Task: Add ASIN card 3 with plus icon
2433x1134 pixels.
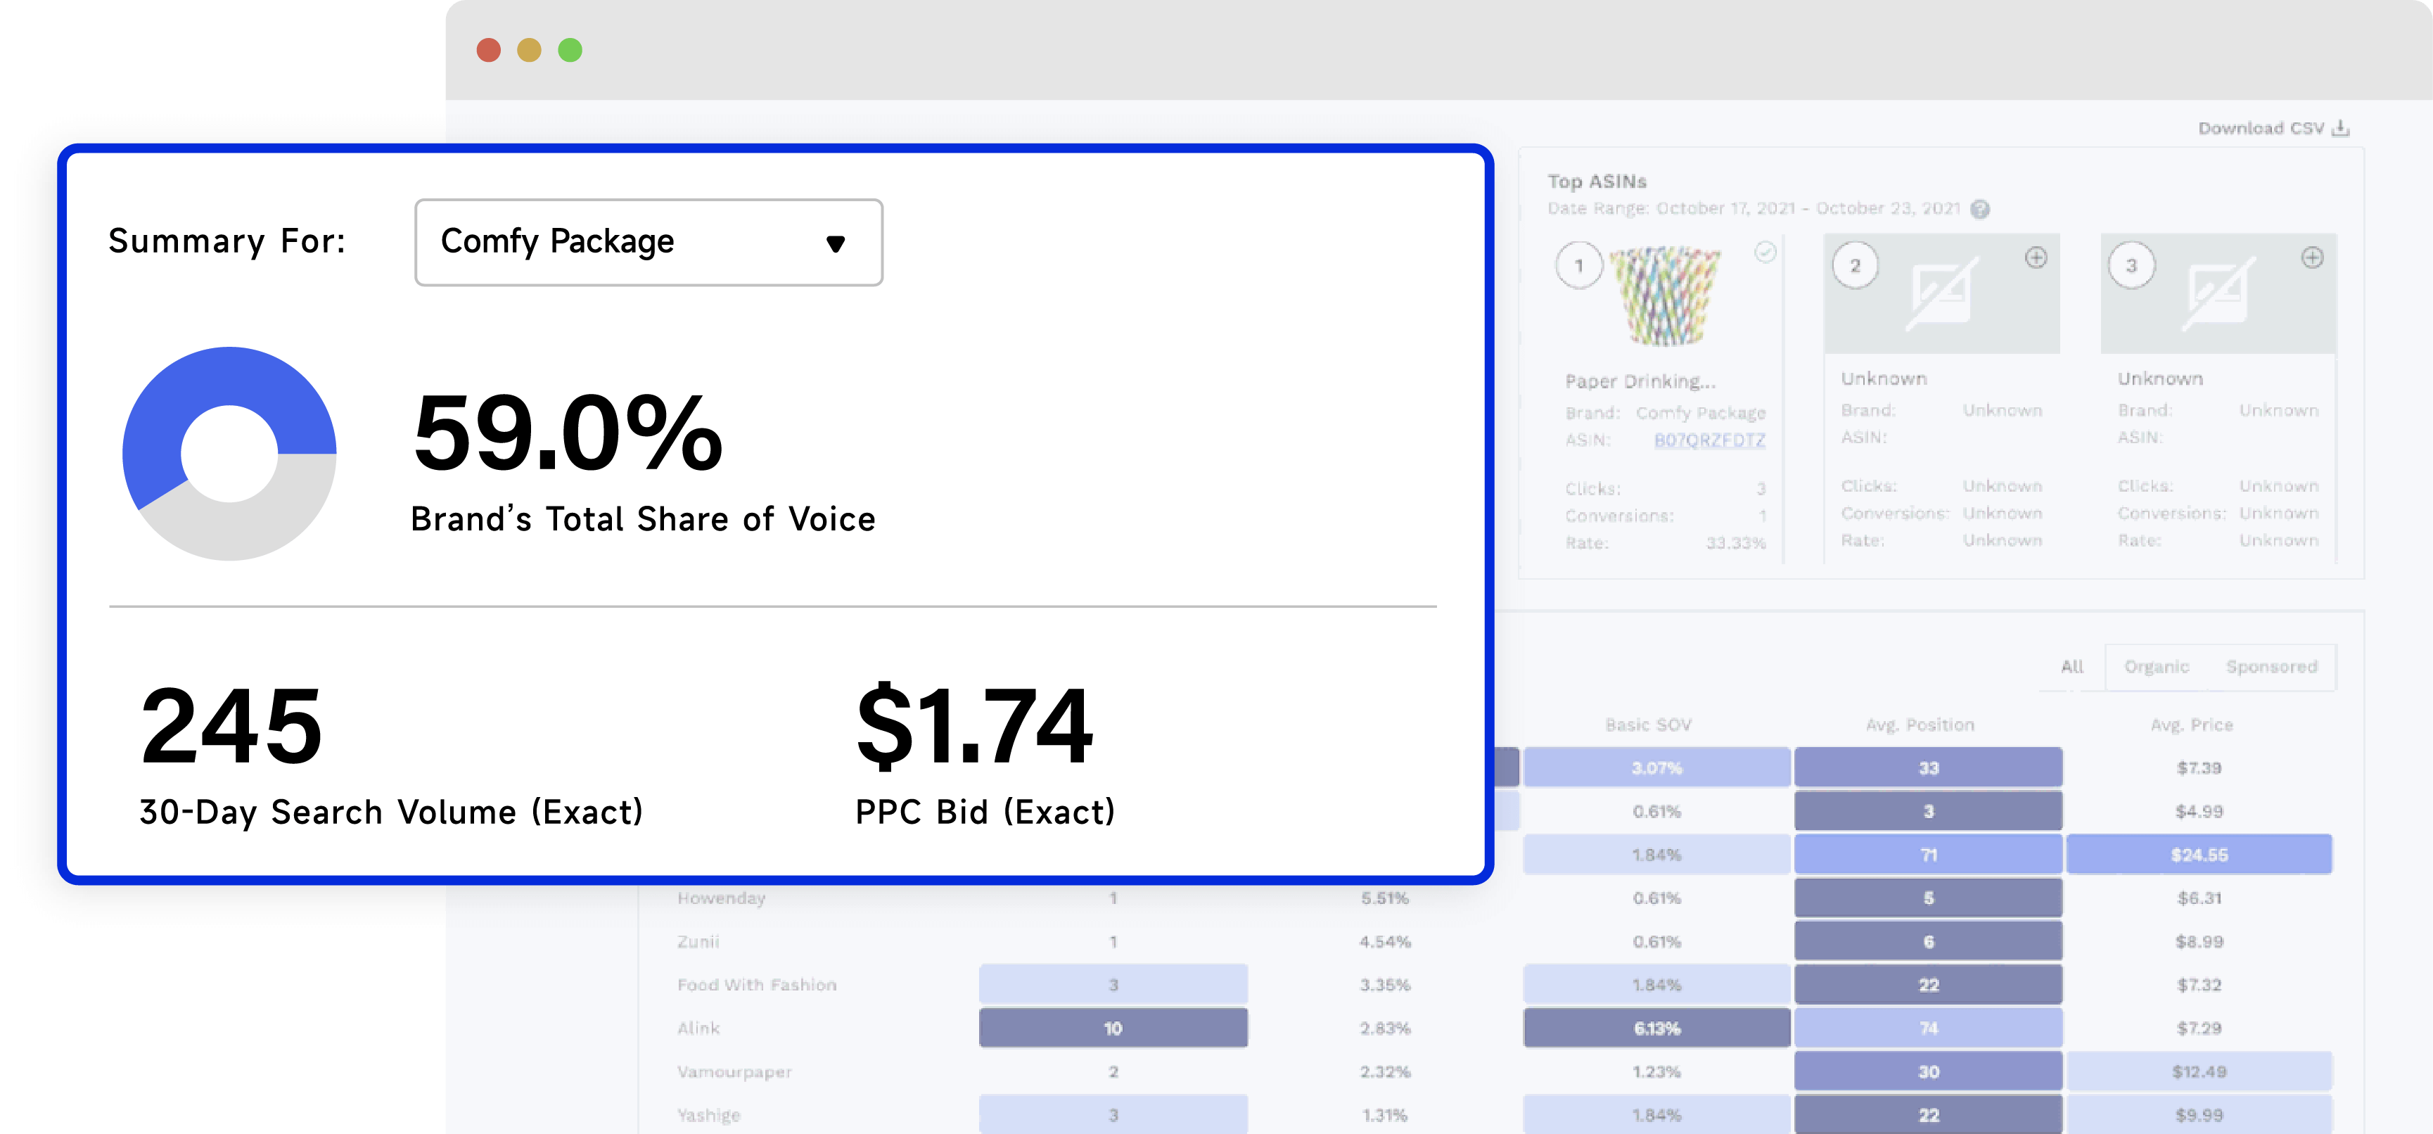Action: (2311, 257)
